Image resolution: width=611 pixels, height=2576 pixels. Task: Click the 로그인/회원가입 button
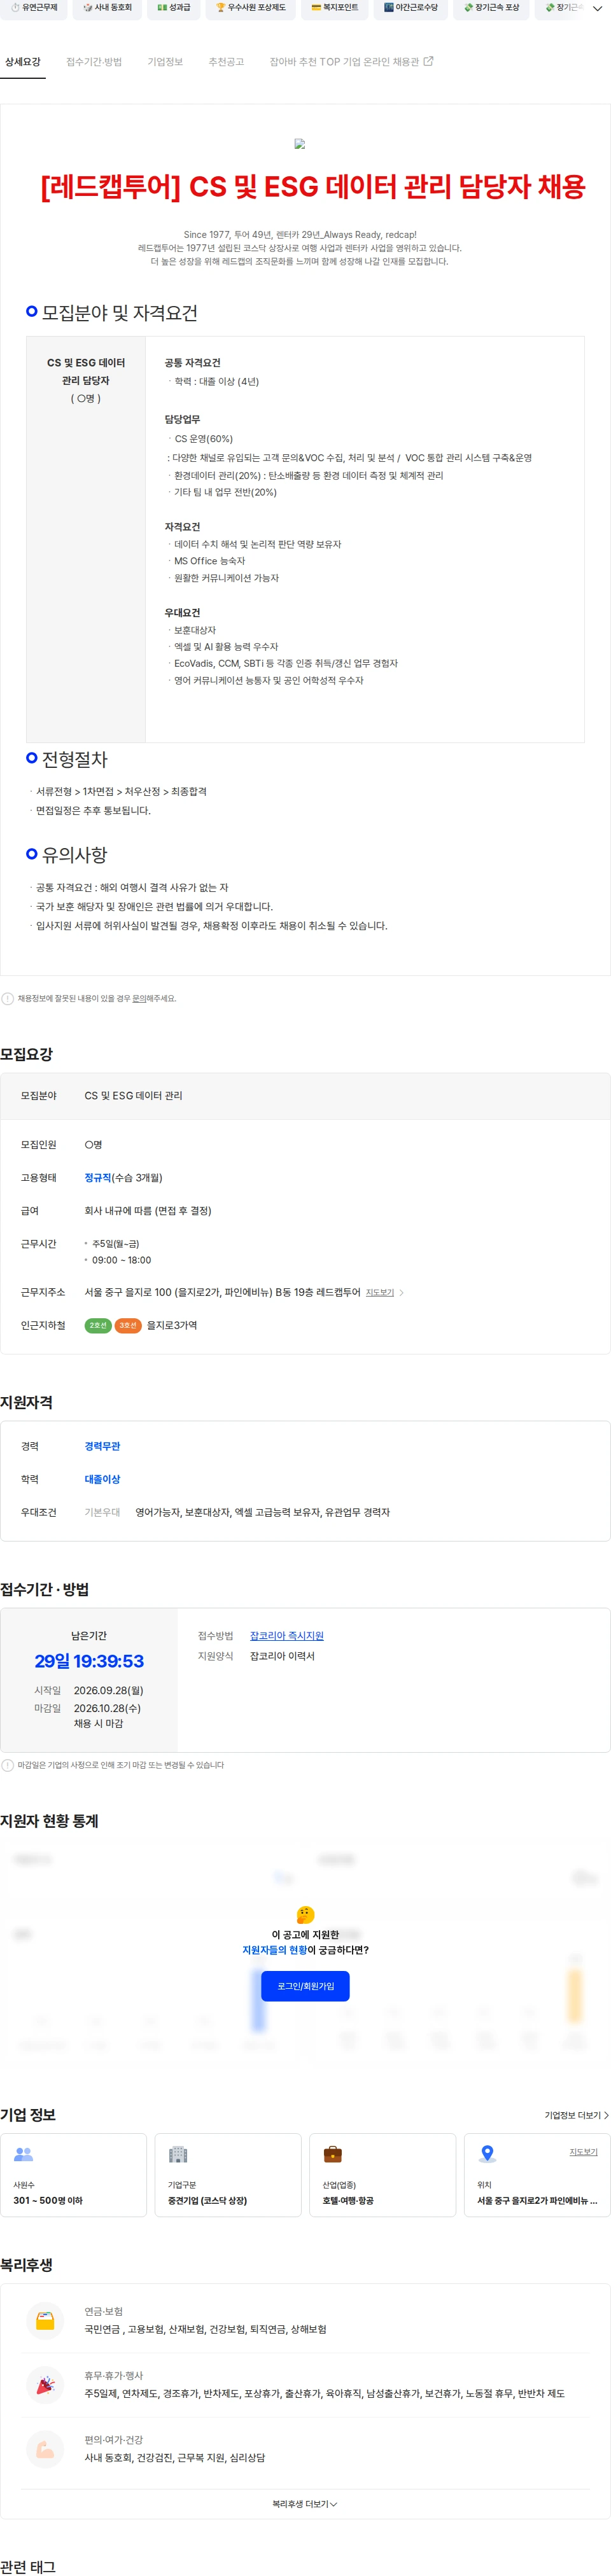tap(305, 1985)
